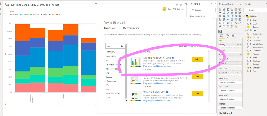
Task: Open the Product dropdown in Legend well
Action: click(238, 54)
